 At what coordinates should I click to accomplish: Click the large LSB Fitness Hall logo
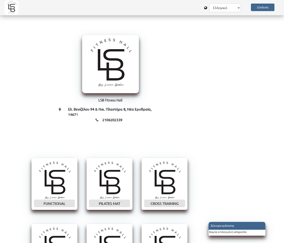[x=111, y=64]
